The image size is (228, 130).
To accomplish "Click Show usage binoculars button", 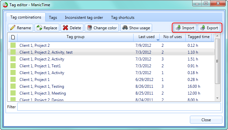I will click(x=136, y=28).
